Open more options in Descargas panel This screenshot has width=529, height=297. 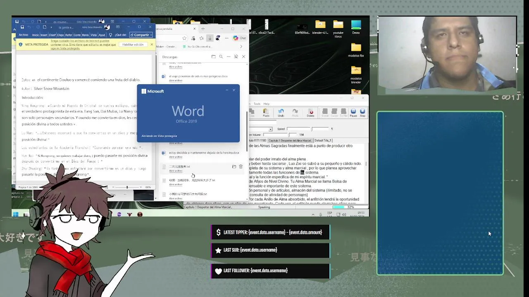pos(228,57)
